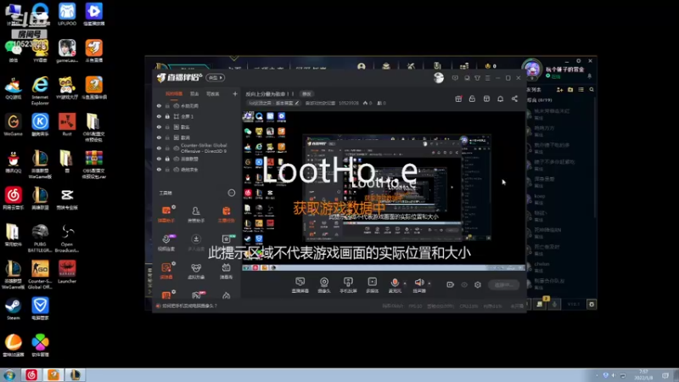
Task: Open Rust desktop shortcut
Action: click(x=67, y=125)
